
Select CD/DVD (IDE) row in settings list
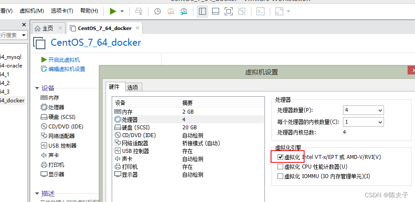188,135
